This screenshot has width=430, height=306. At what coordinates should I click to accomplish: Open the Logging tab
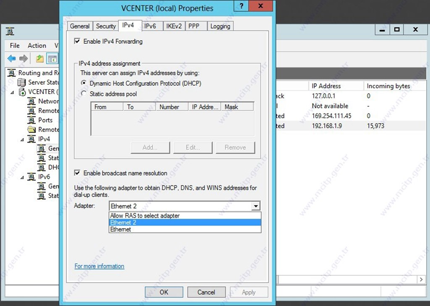coord(220,26)
